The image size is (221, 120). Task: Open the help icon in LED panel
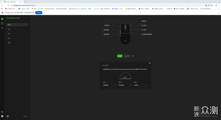(x=150, y=63)
